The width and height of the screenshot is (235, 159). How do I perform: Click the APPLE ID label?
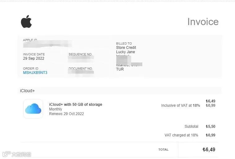click(30, 40)
